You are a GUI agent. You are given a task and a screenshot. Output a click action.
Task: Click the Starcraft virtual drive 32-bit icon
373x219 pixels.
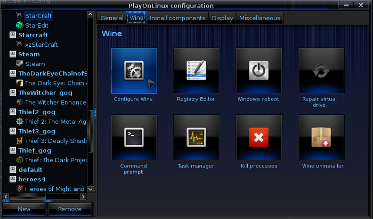pos(13,35)
